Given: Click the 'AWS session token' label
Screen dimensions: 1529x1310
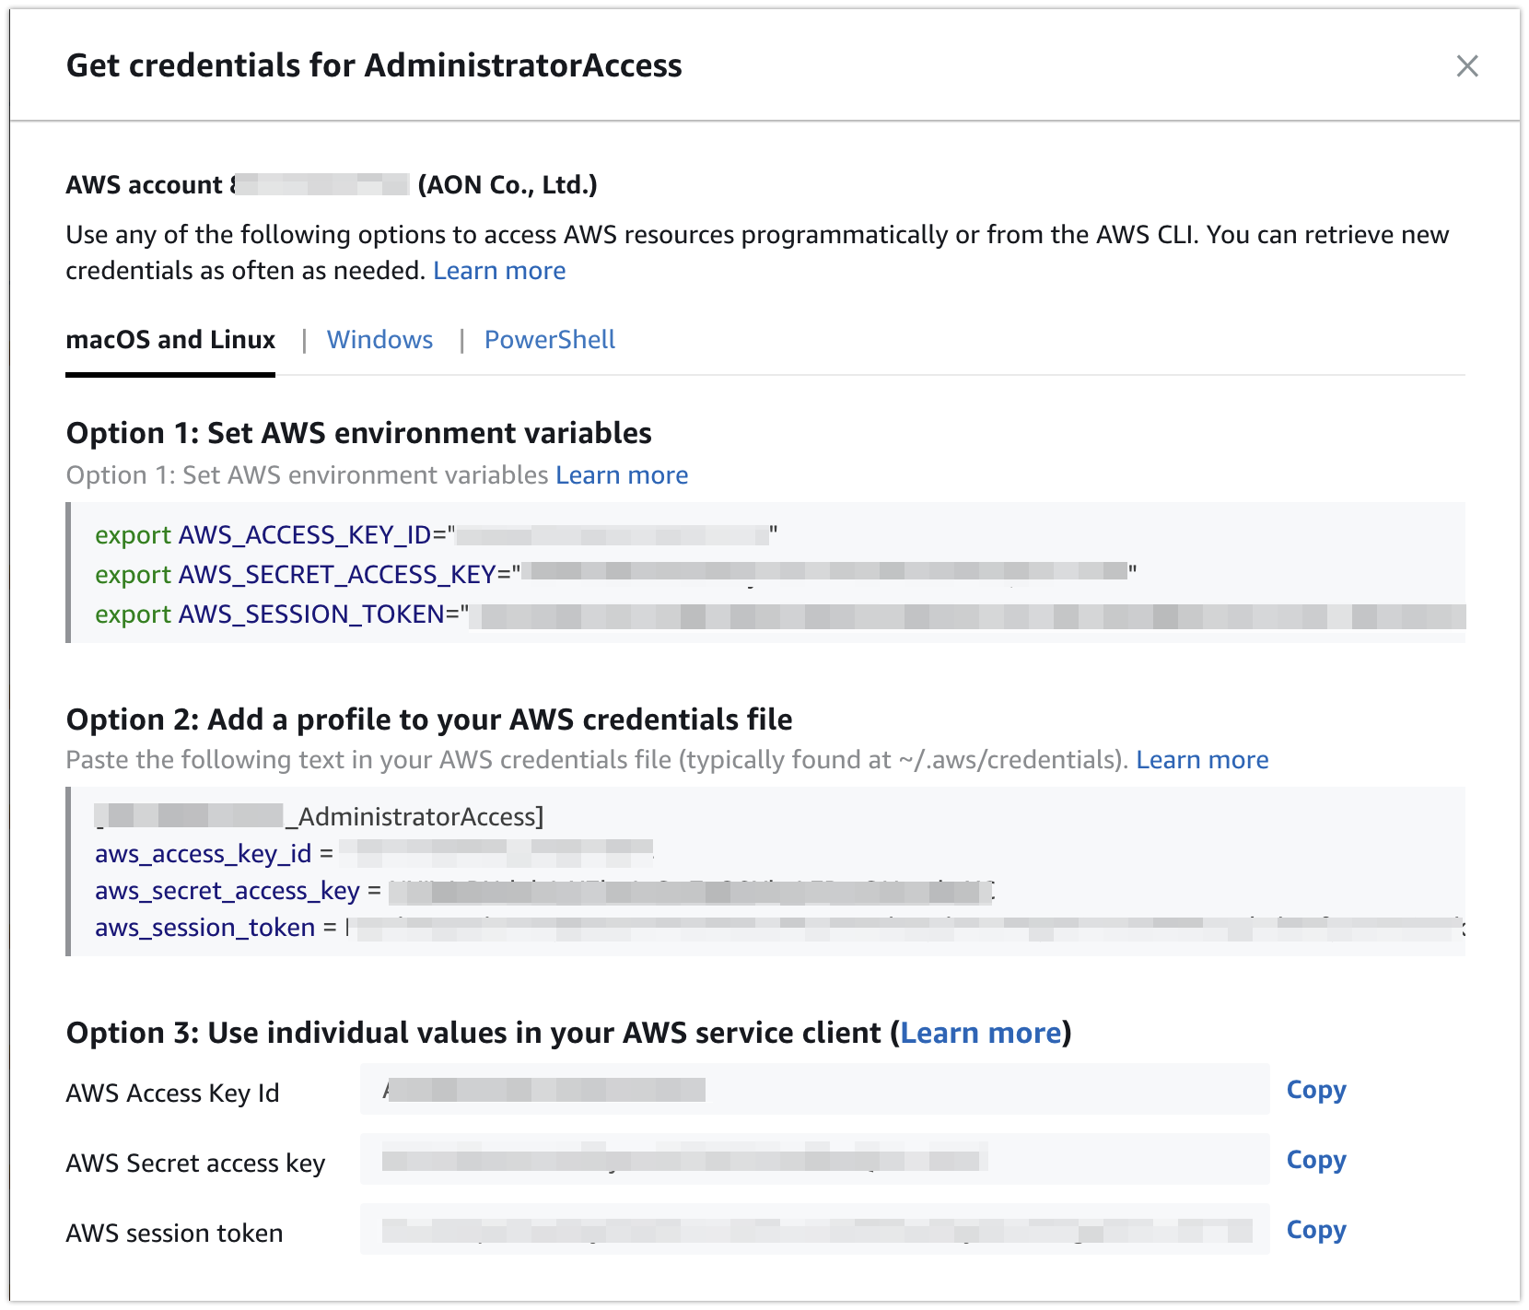Looking at the screenshot, I should tap(174, 1234).
